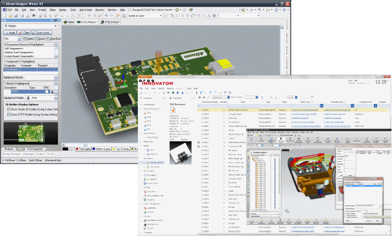Image resolution: width=392 pixels, height=236 pixels.
Task: Open the simple search dropdown in Innovator
Action: 228,98
